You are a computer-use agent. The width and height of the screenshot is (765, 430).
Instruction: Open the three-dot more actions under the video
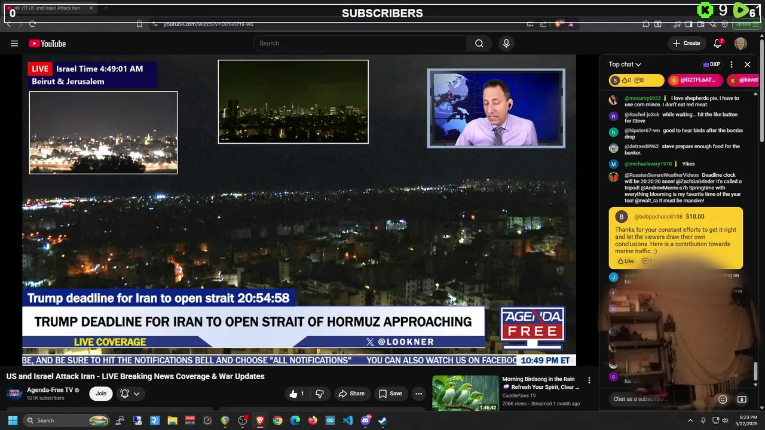pos(418,394)
